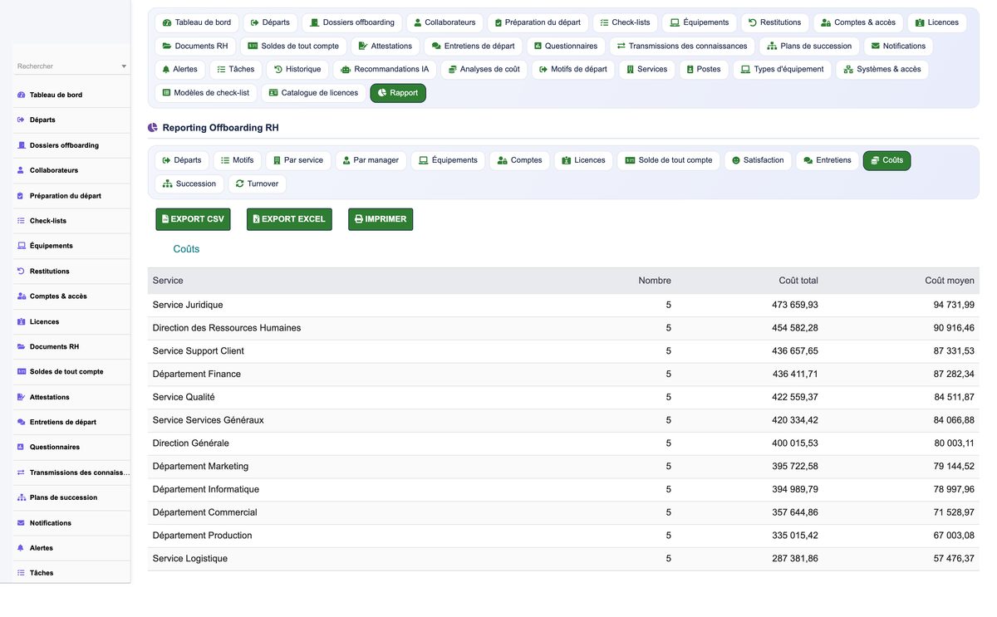Click the Documents RH folder icon in sidebar

(22, 346)
